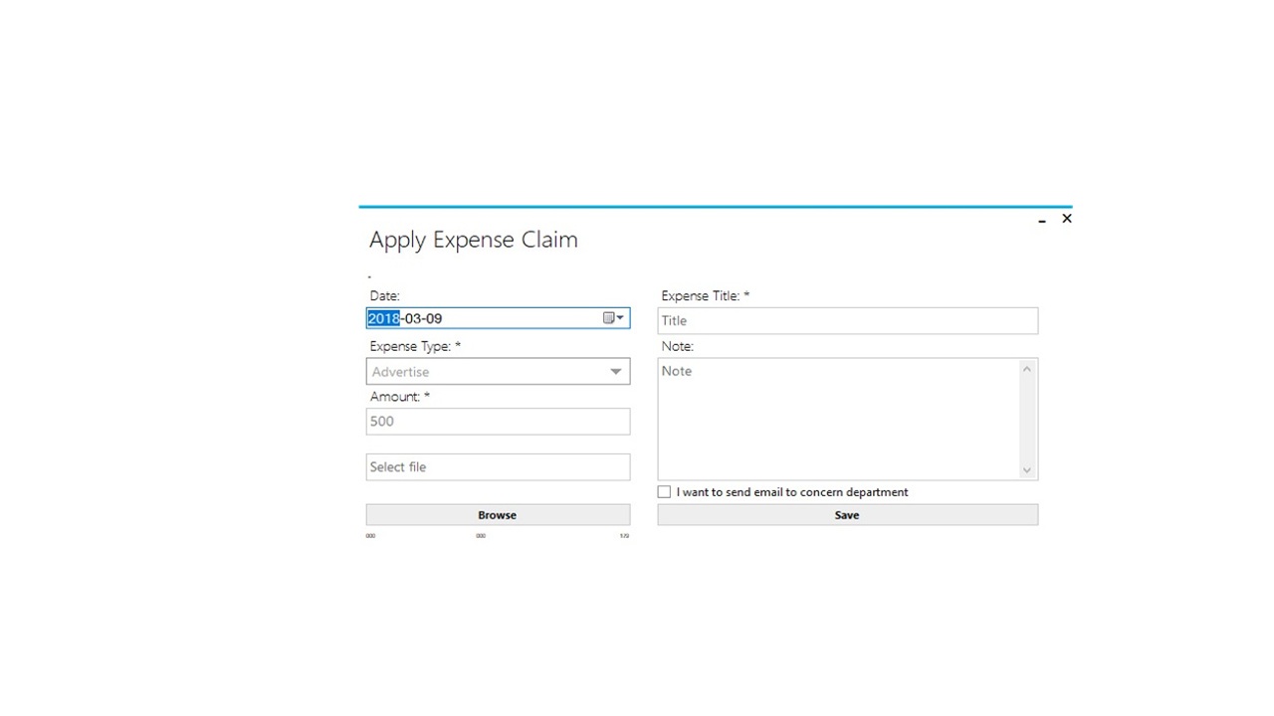Click the day segment 09 in Date

tap(434, 318)
